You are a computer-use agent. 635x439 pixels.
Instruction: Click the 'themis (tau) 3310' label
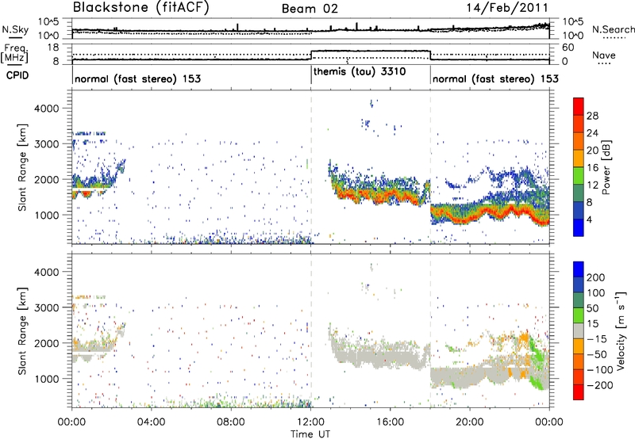pos(360,72)
